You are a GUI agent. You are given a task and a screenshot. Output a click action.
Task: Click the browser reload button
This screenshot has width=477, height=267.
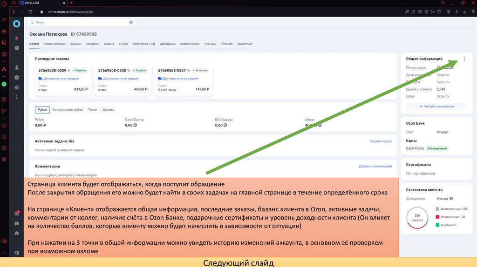30,12
